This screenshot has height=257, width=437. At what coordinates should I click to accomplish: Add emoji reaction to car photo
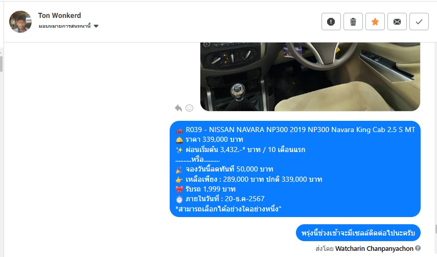click(x=189, y=108)
